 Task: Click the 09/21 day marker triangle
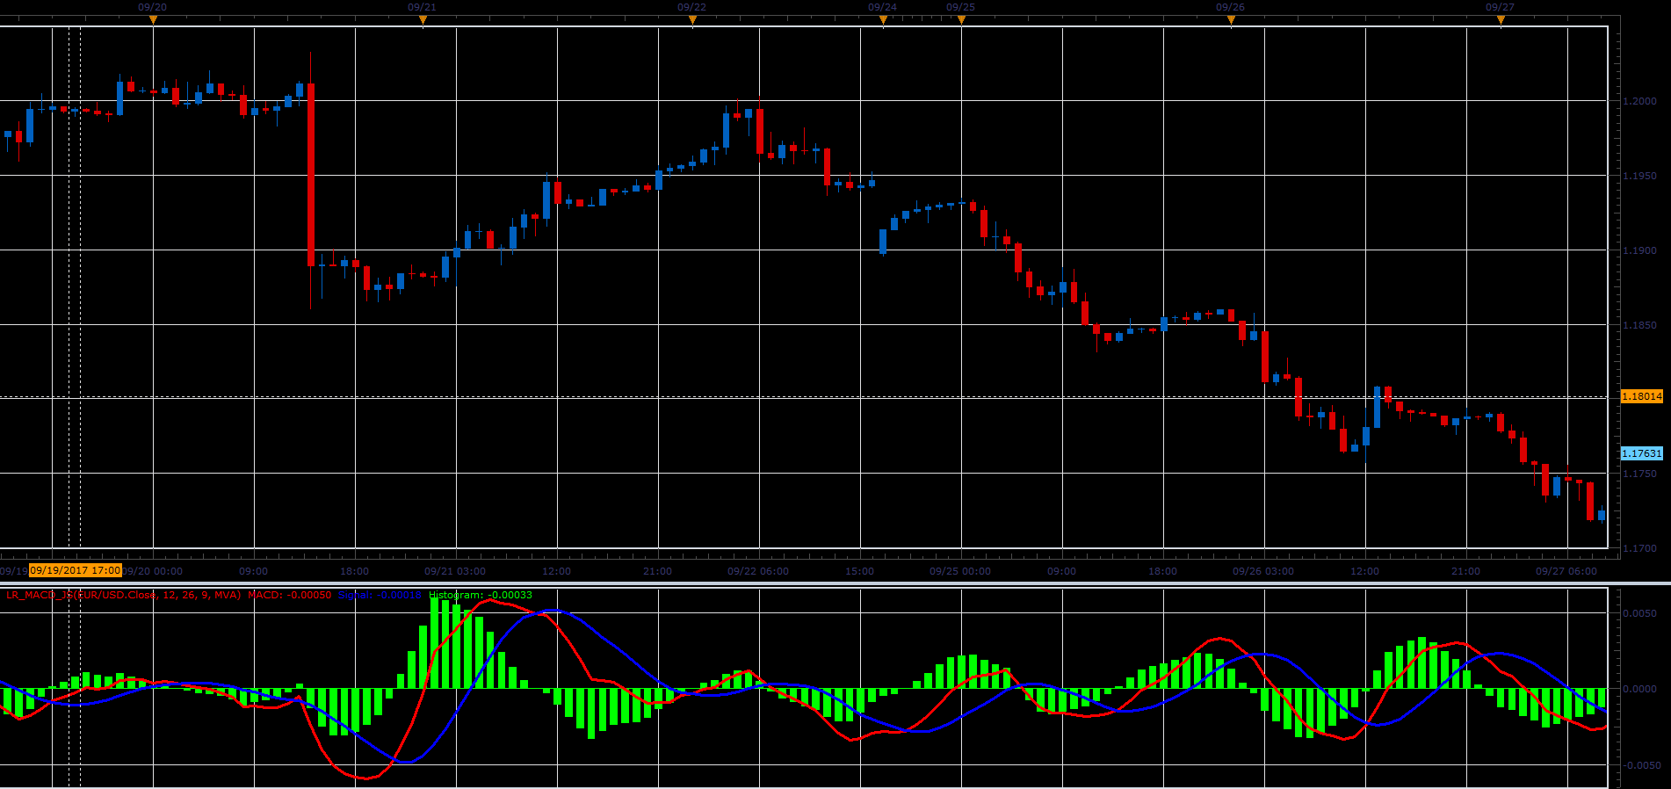[423, 19]
